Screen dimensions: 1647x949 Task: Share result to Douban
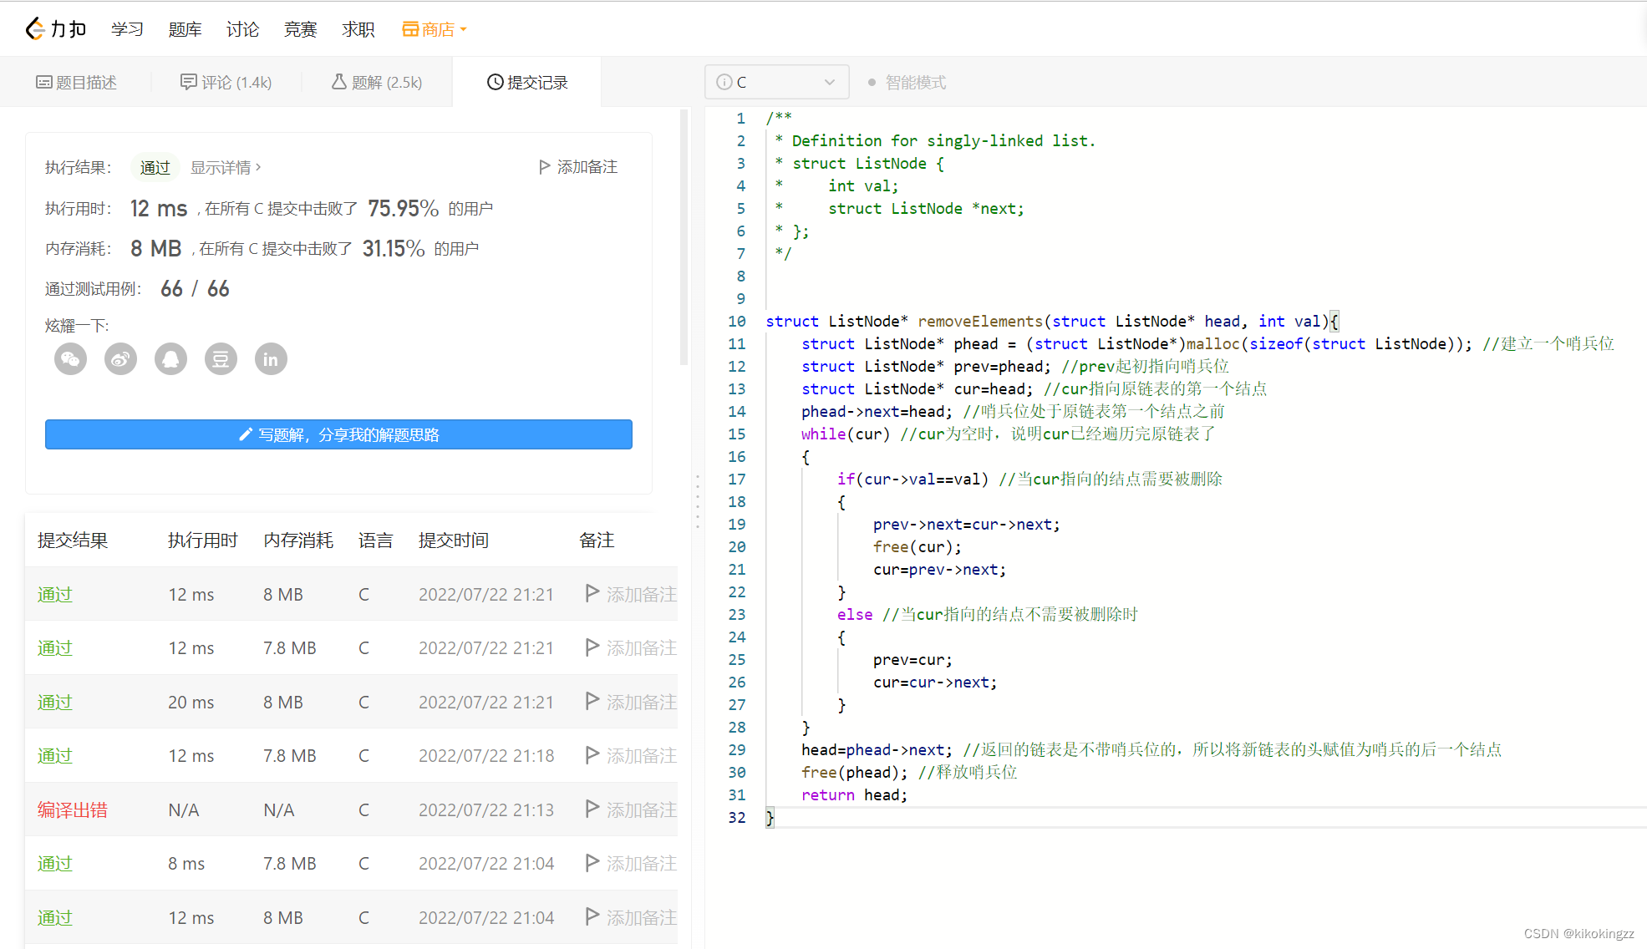221,359
